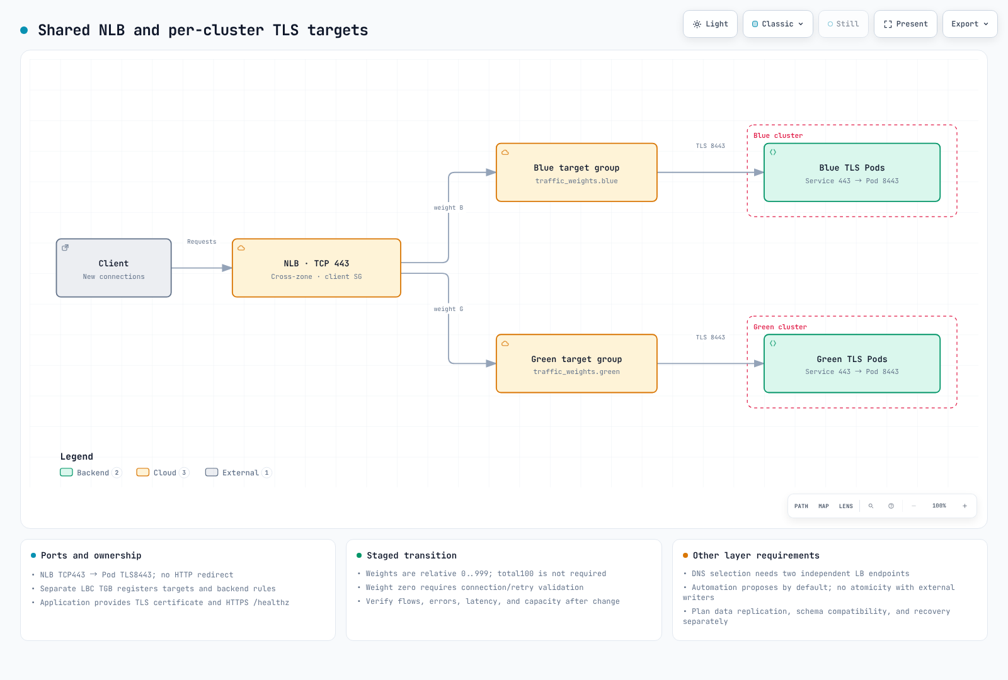Select the NLB · TCP 443 node
This screenshot has height=680, width=1008.
(x=316, y=268)
